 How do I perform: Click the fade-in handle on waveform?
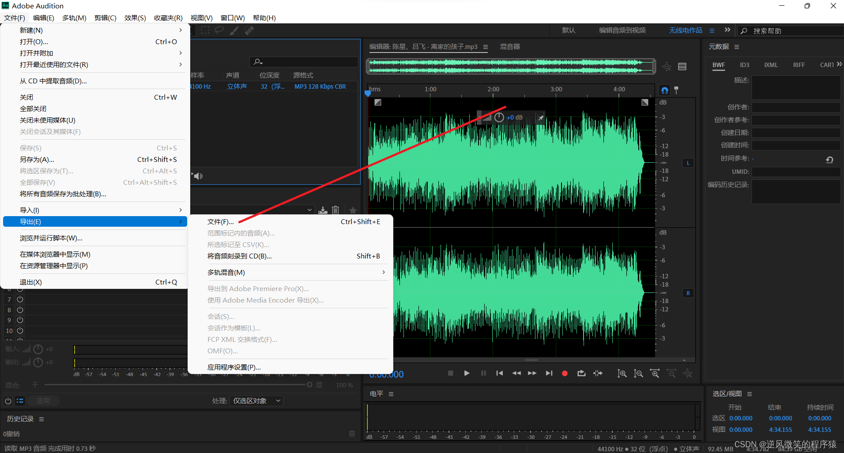click(378, 102)
